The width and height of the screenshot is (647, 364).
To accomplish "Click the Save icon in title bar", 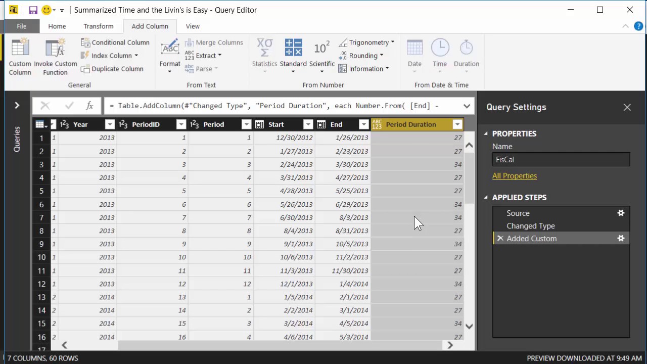I will (x=33, y=10).
